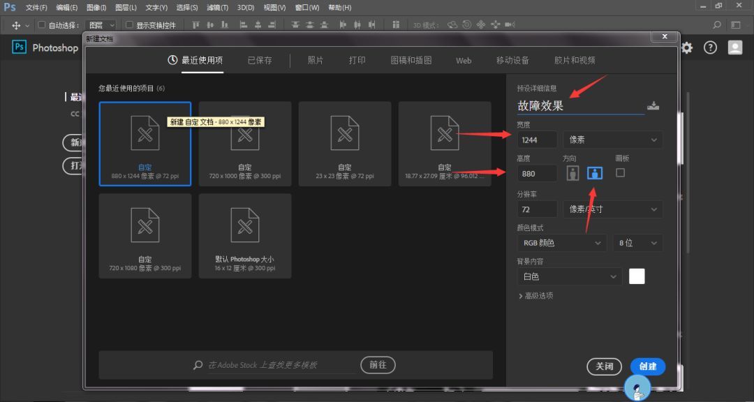The width and height of the screenshot is (754, 402).
Task: Click save preset icon beside document name
Action: 653,106
